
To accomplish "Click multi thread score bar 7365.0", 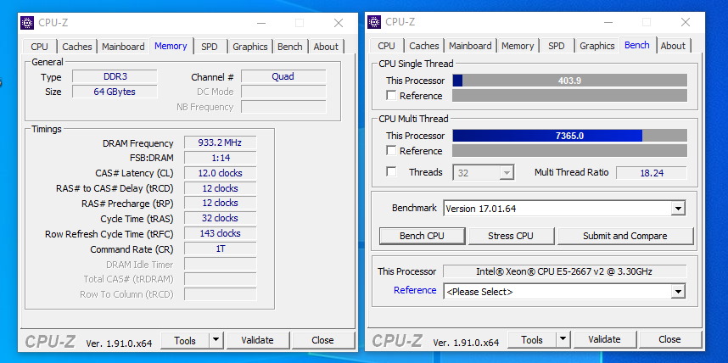I will pyautogui.click(x=569, y=136).
